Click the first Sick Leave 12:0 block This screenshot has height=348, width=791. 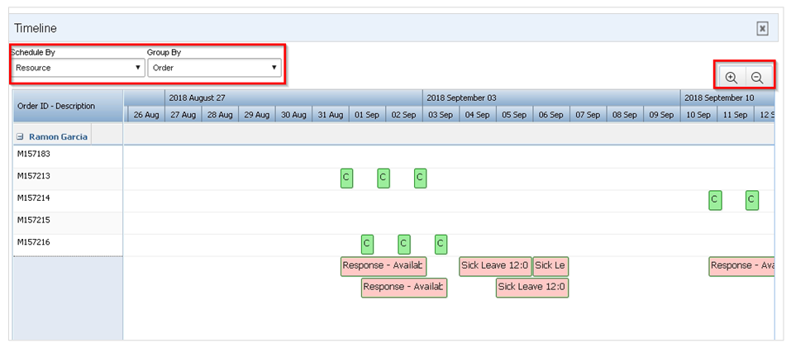pos(495,266)
